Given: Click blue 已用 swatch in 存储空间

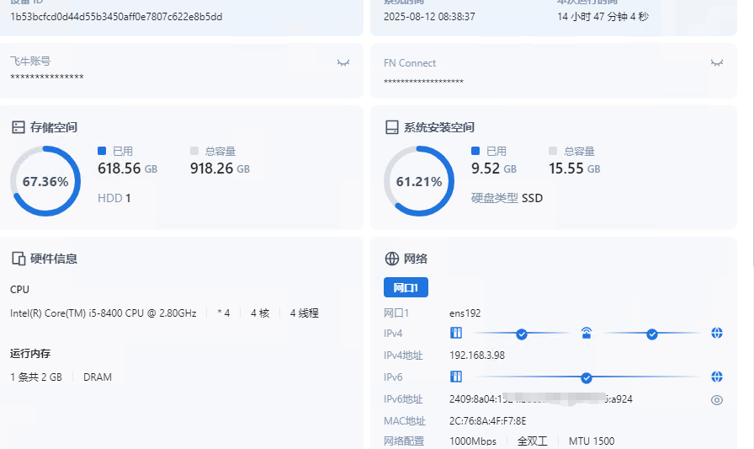Looking at the screenshot, I should pyautogui.click(x=102, y=151).
